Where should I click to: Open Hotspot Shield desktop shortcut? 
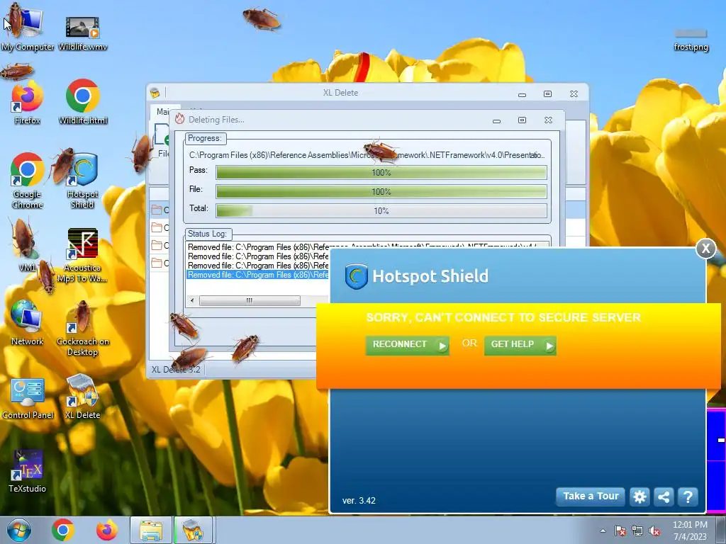point(82,181)
